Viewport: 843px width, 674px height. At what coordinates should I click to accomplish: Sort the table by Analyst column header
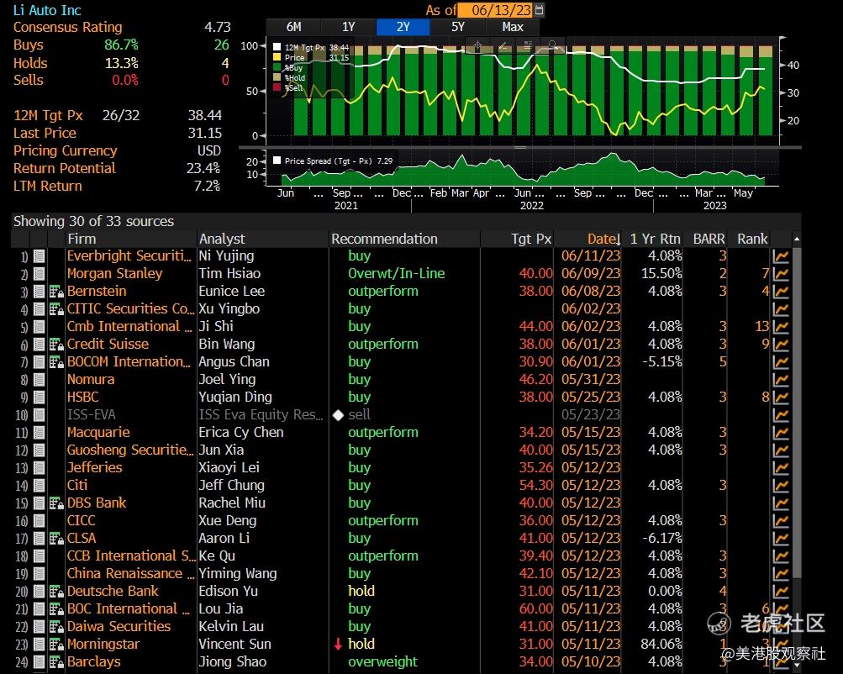point(222,240)
